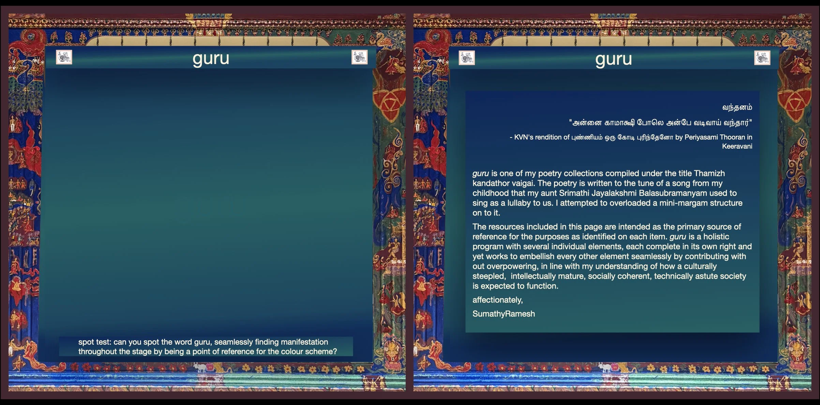Click the right peacock icon in left panel
Viewport: 820px width, 405px height.
pos(359,57)
